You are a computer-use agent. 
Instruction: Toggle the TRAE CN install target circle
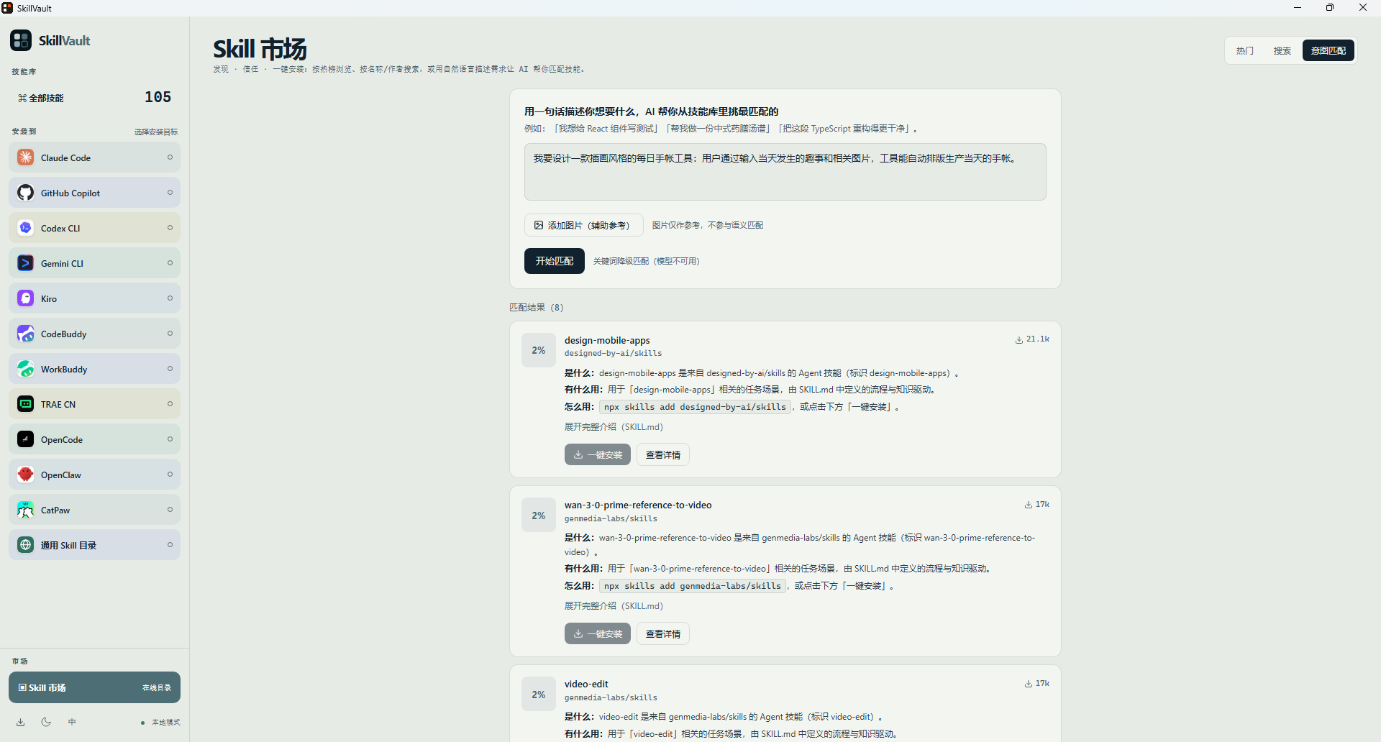click(170, 404)
